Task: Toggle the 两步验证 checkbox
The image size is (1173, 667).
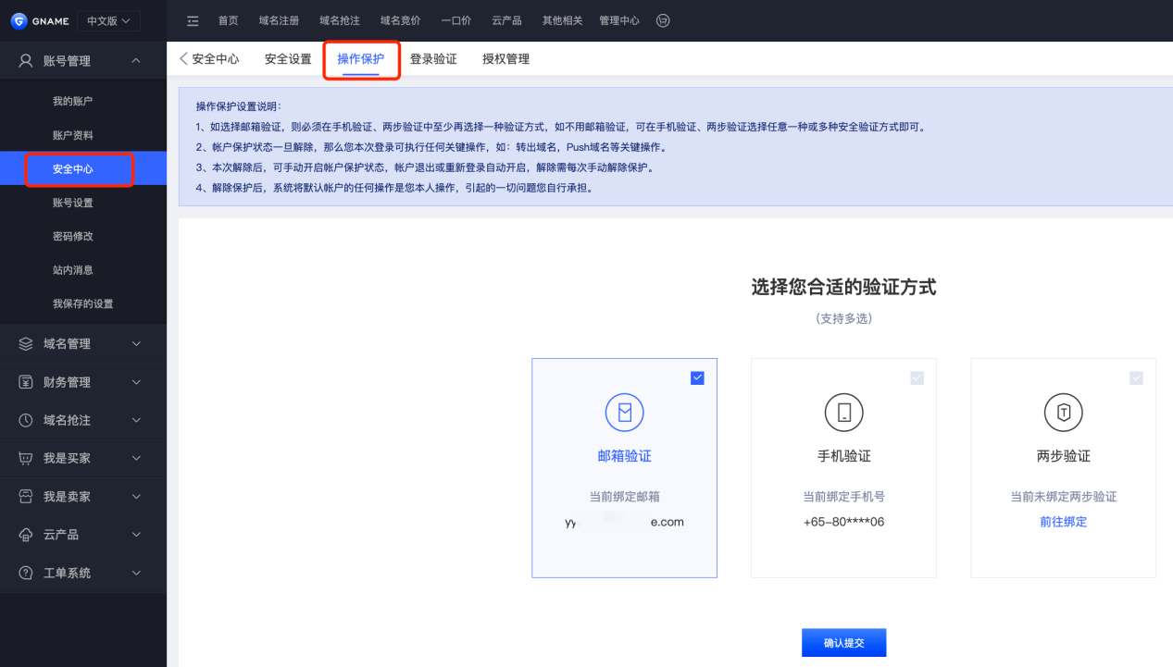Action: coord(1136,377)
